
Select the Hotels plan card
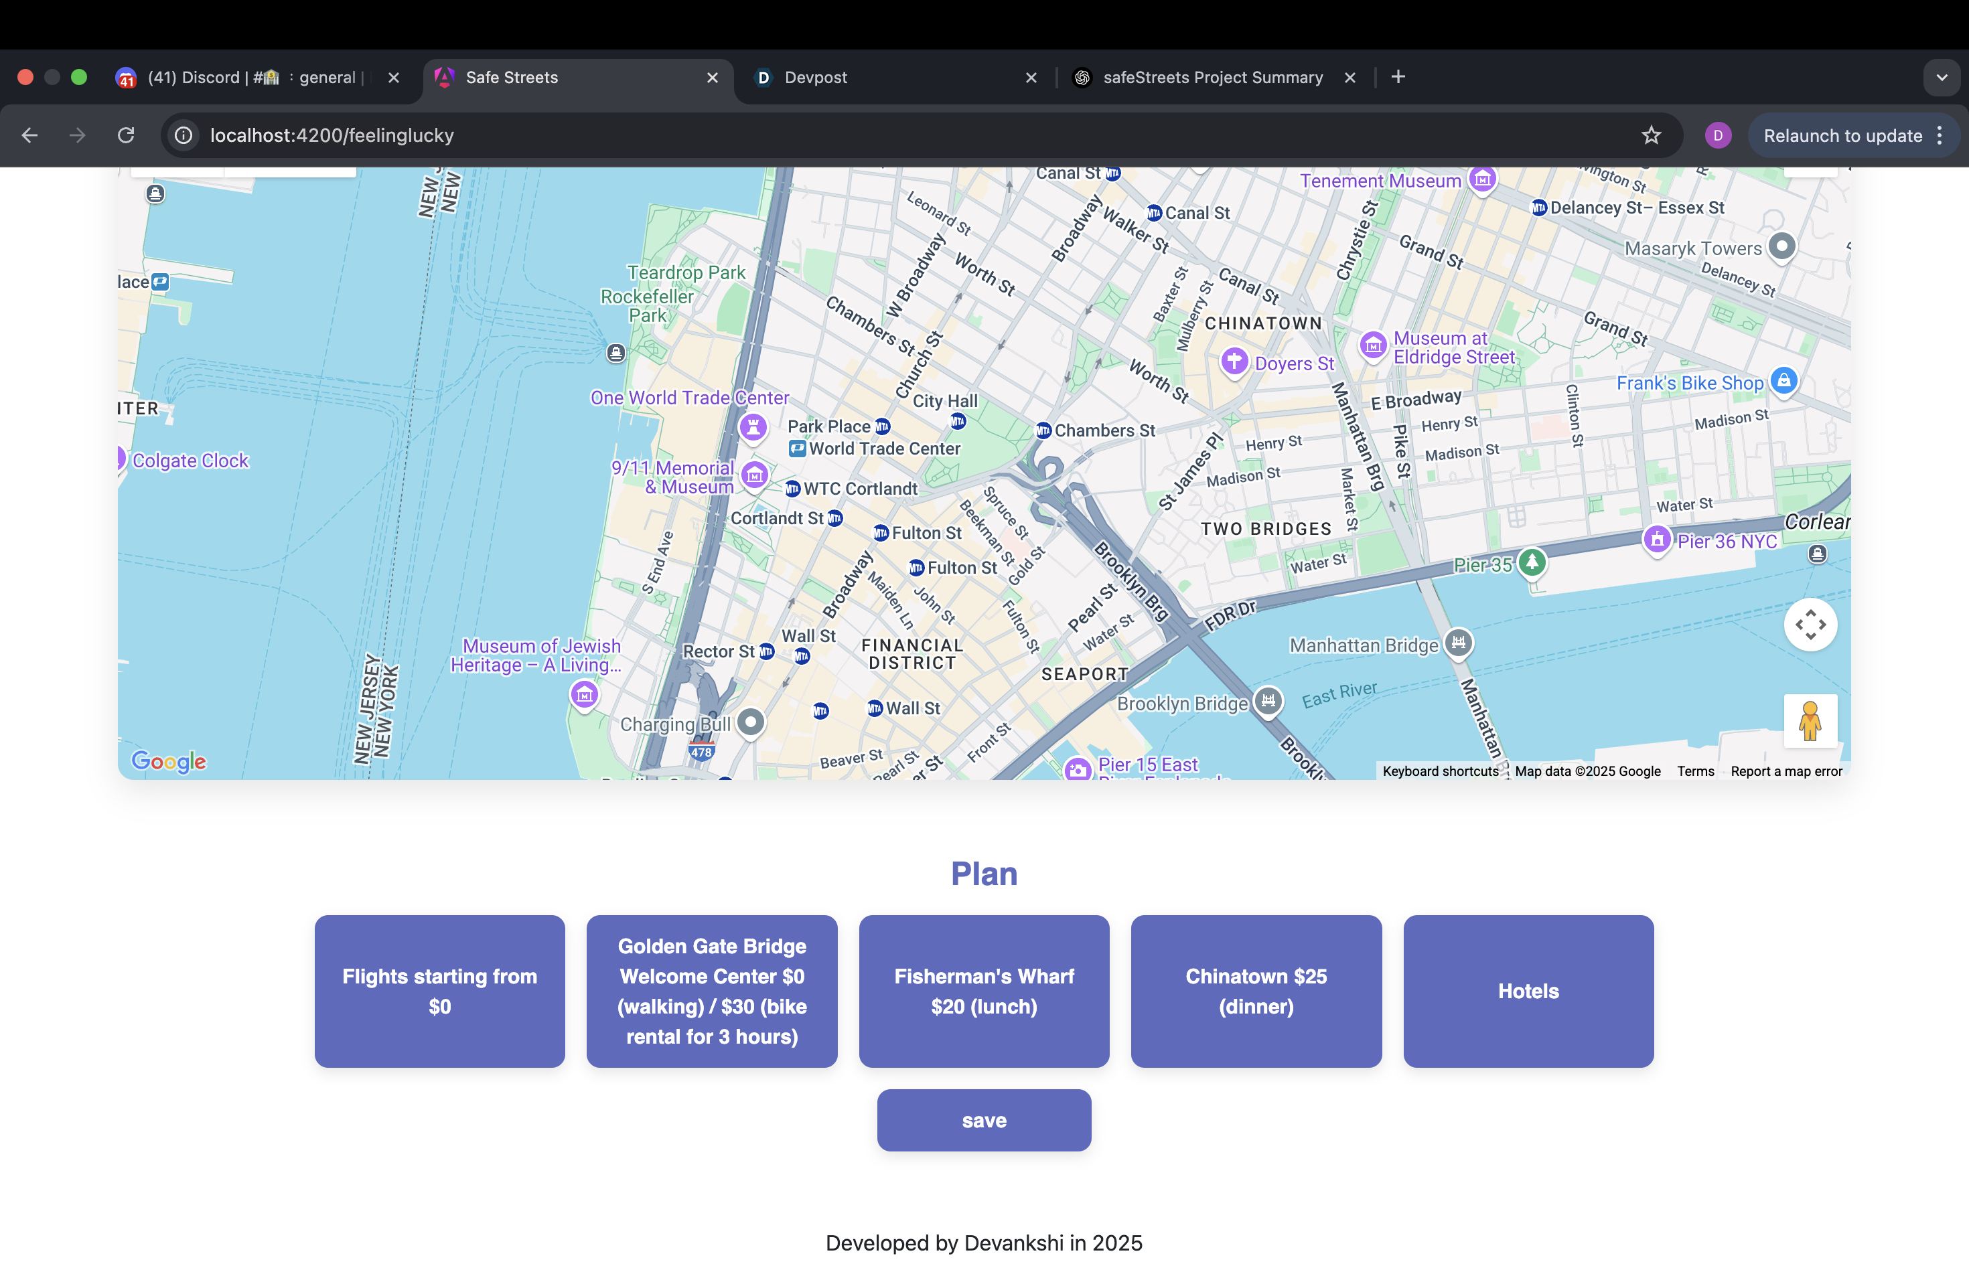click(x=1528, y=991)
